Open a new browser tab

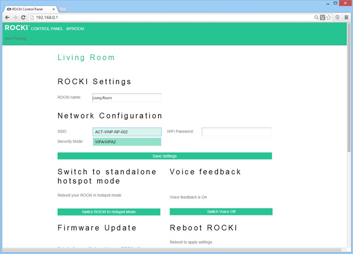(x=63, y=10)
